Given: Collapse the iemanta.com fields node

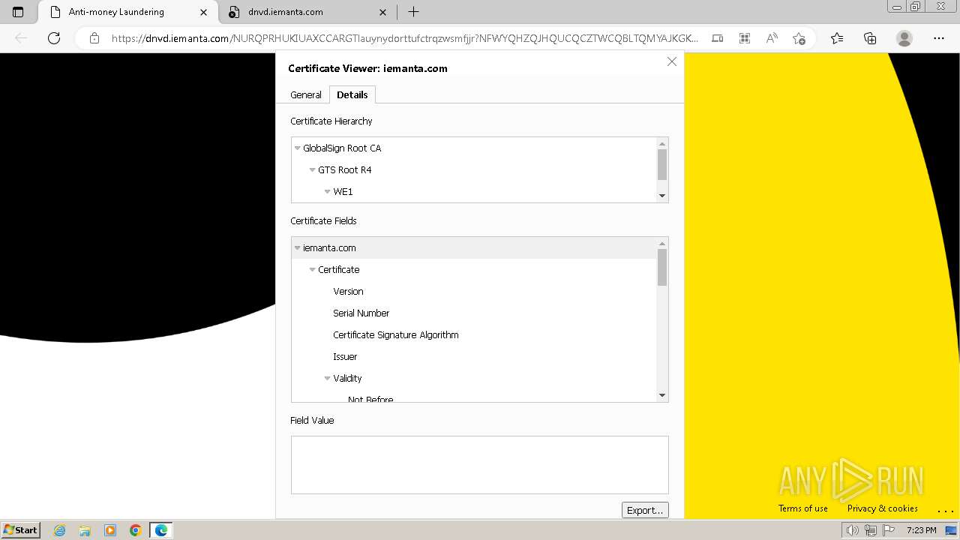Looking at the screenshot, I should 298,248.
